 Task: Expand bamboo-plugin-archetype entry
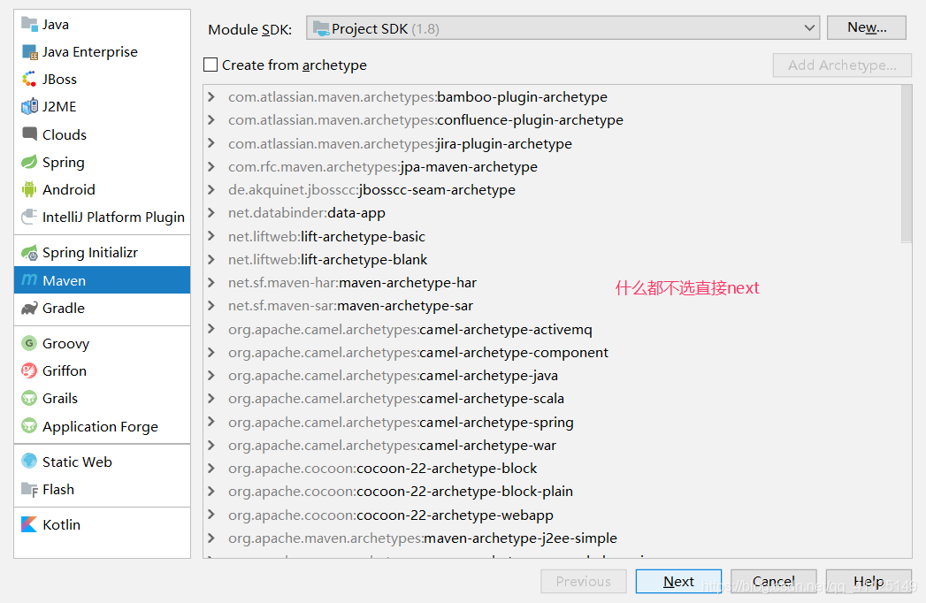(211, 97)
